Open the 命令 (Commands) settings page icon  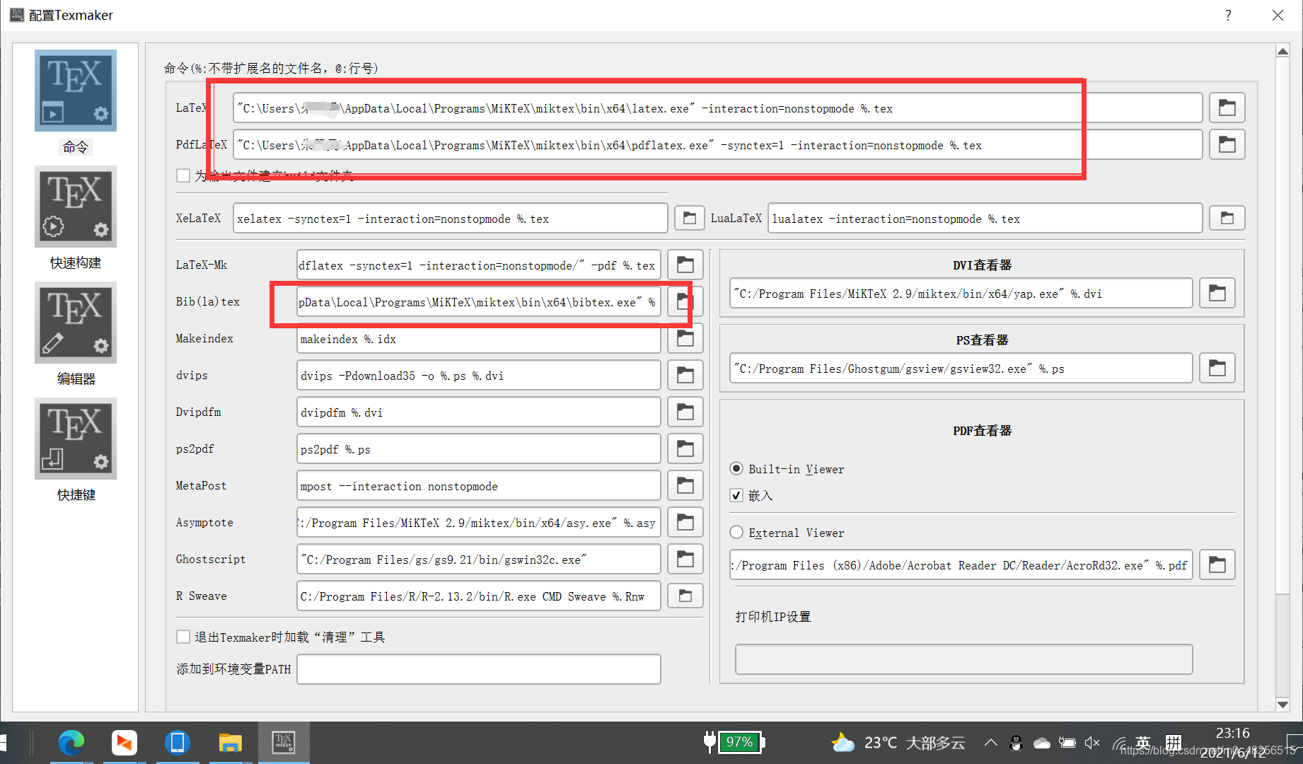coord(76,91)
